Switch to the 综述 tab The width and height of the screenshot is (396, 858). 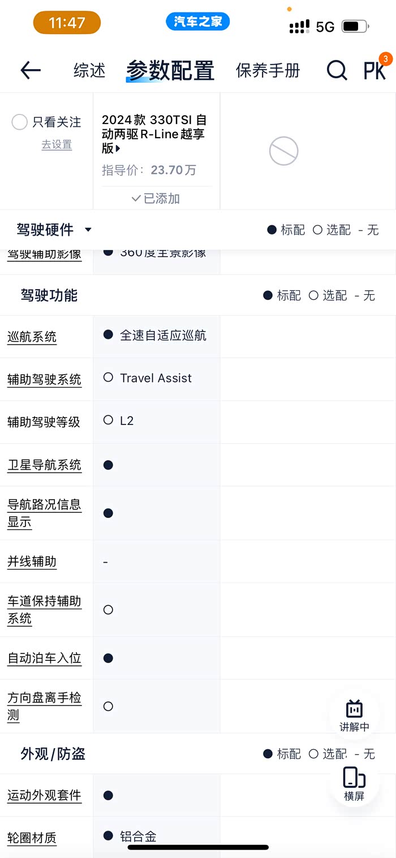[x=89, y=70]
